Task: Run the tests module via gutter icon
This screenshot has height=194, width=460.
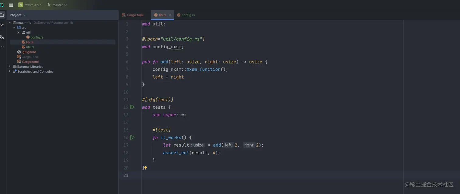Action: tap(132, 107)
